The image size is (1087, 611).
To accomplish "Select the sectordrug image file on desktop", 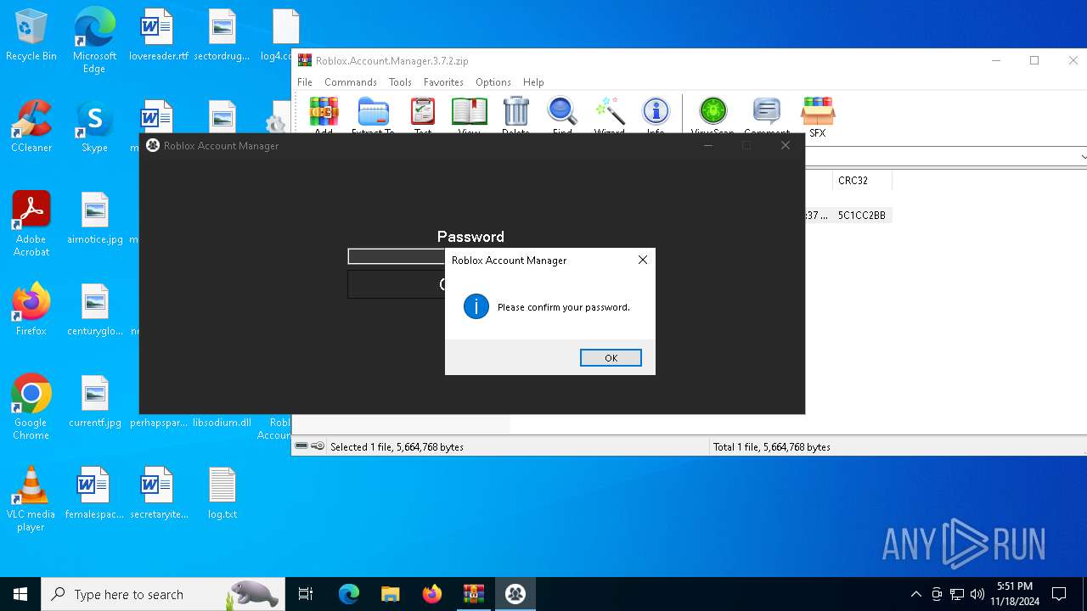I will 222,36.
